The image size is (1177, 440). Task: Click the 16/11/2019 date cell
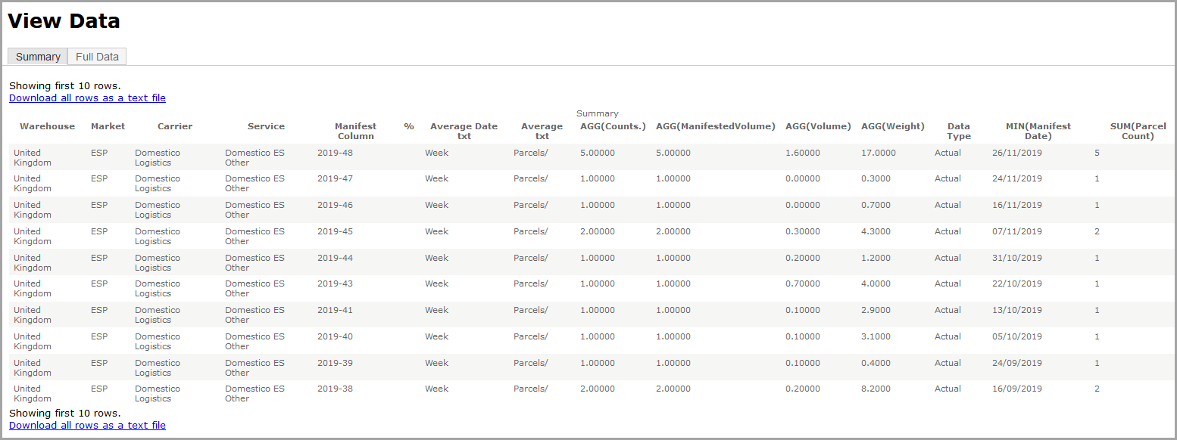(x=1016, y=205)
